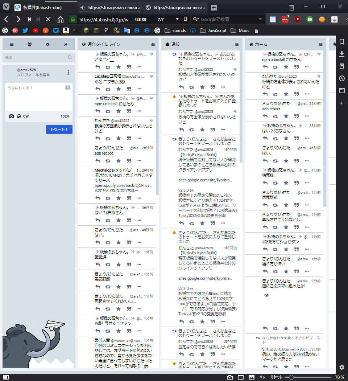Viewport: 348px width, 381px height.
Task: Click the logout icon in the navigation bar
Action: click(x=66, y=44)
